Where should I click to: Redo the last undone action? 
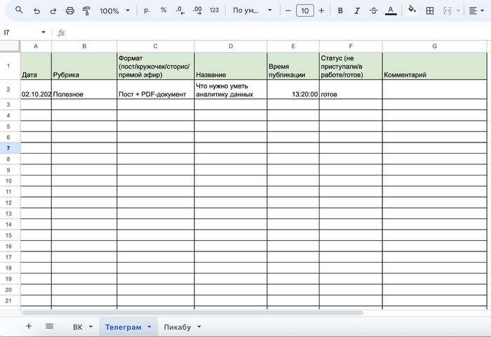pyautogui.click(x=53, y=11)
